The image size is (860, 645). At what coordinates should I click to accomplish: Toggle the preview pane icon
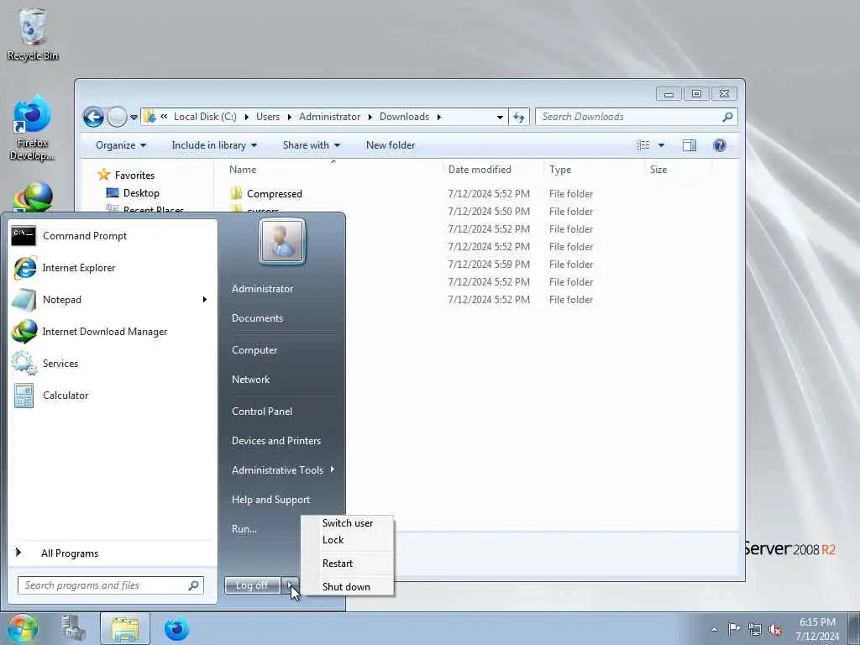689,145
